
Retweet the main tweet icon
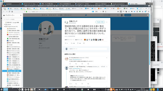[72, 43]
